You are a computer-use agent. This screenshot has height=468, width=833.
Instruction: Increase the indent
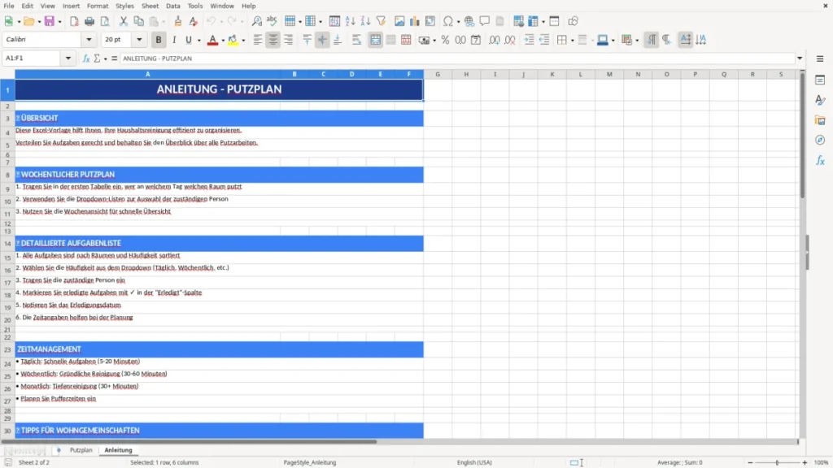coord(529,40)
